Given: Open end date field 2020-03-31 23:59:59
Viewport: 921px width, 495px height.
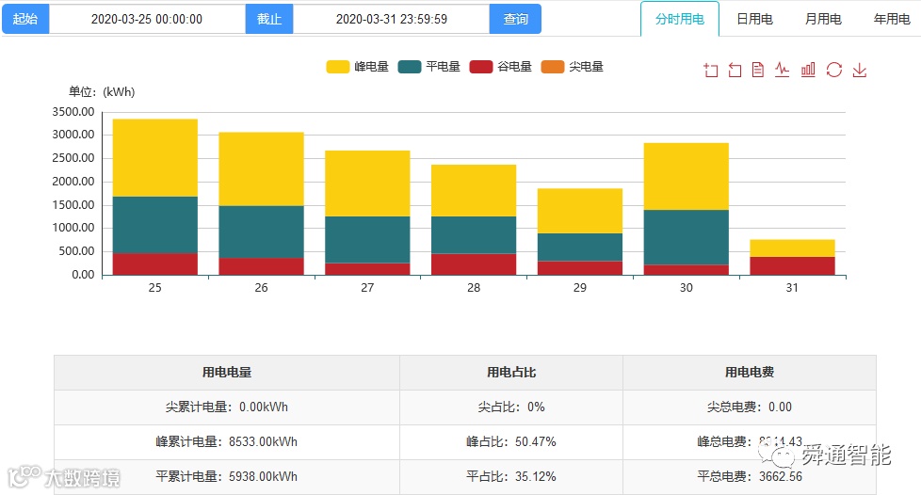Looking at the screenshot, I should click(x=391, y=19).
